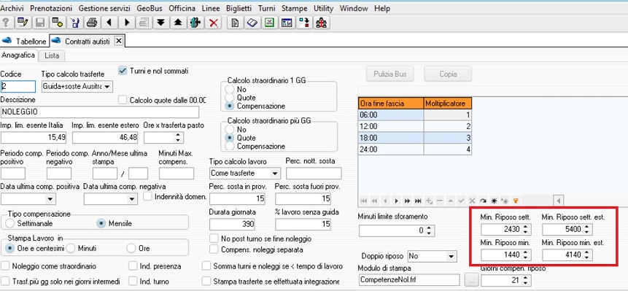Click the help question mark toolbar icon
The height and width of the screenshot is (291, 628).
6,23
